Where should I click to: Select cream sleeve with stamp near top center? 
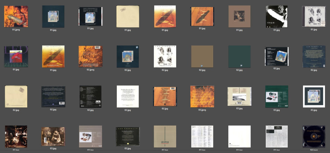pyautogui.click(x=128, y=17)
